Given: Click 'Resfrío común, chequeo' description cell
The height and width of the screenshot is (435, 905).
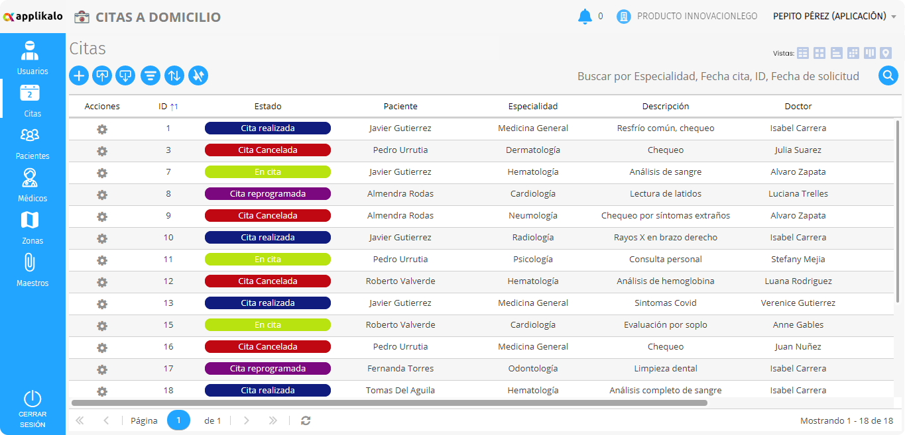Looking at the screenshot, I should tap(666, 128).
